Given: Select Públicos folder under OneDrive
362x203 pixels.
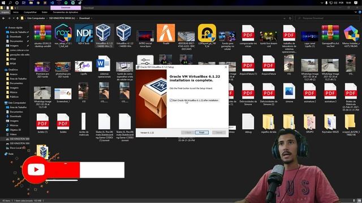Looking at the screenshot, I should coord(14,96).
